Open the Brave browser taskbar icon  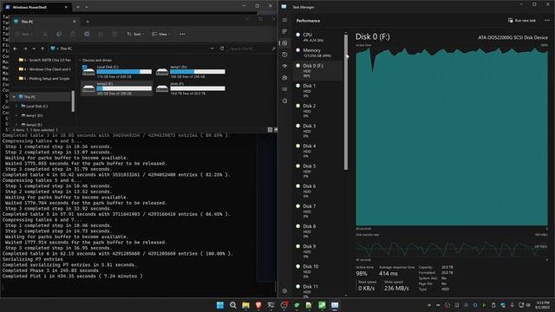pyautogui.click(x=258, y=305)
